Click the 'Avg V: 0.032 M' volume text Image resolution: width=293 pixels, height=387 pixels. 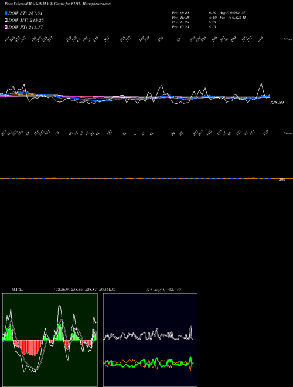point(231,13)
